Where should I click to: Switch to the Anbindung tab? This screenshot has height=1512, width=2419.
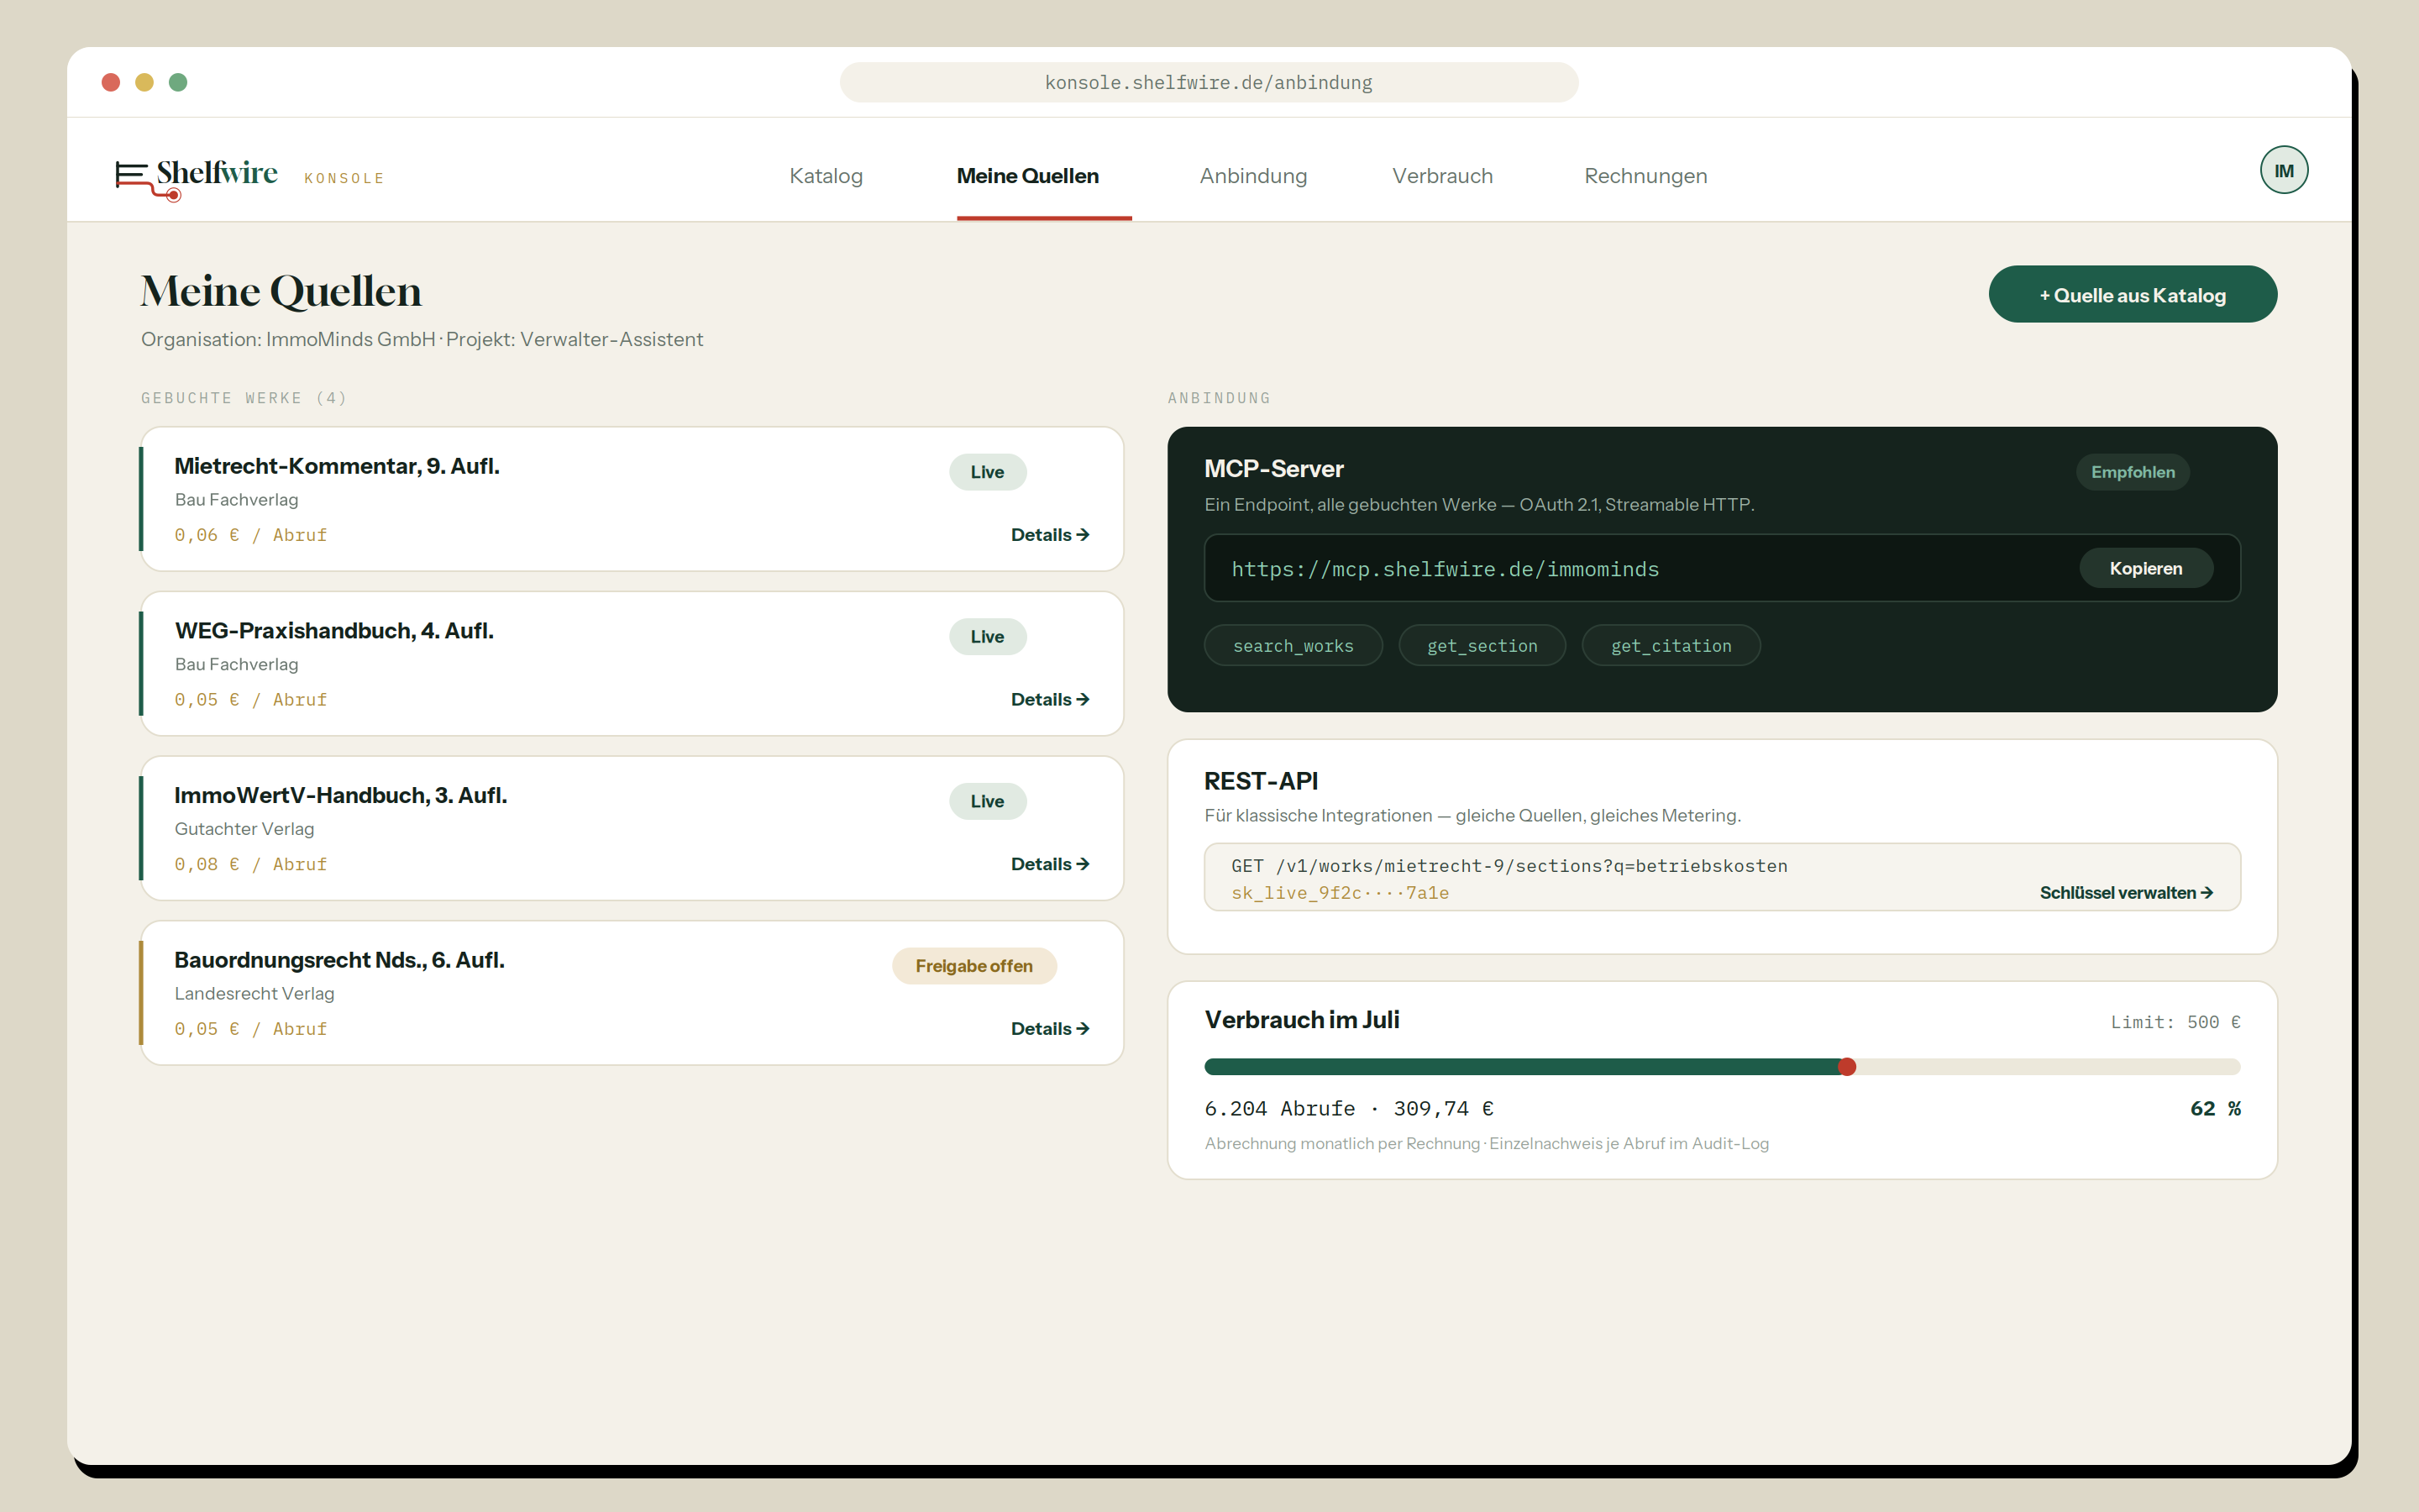1252,176
